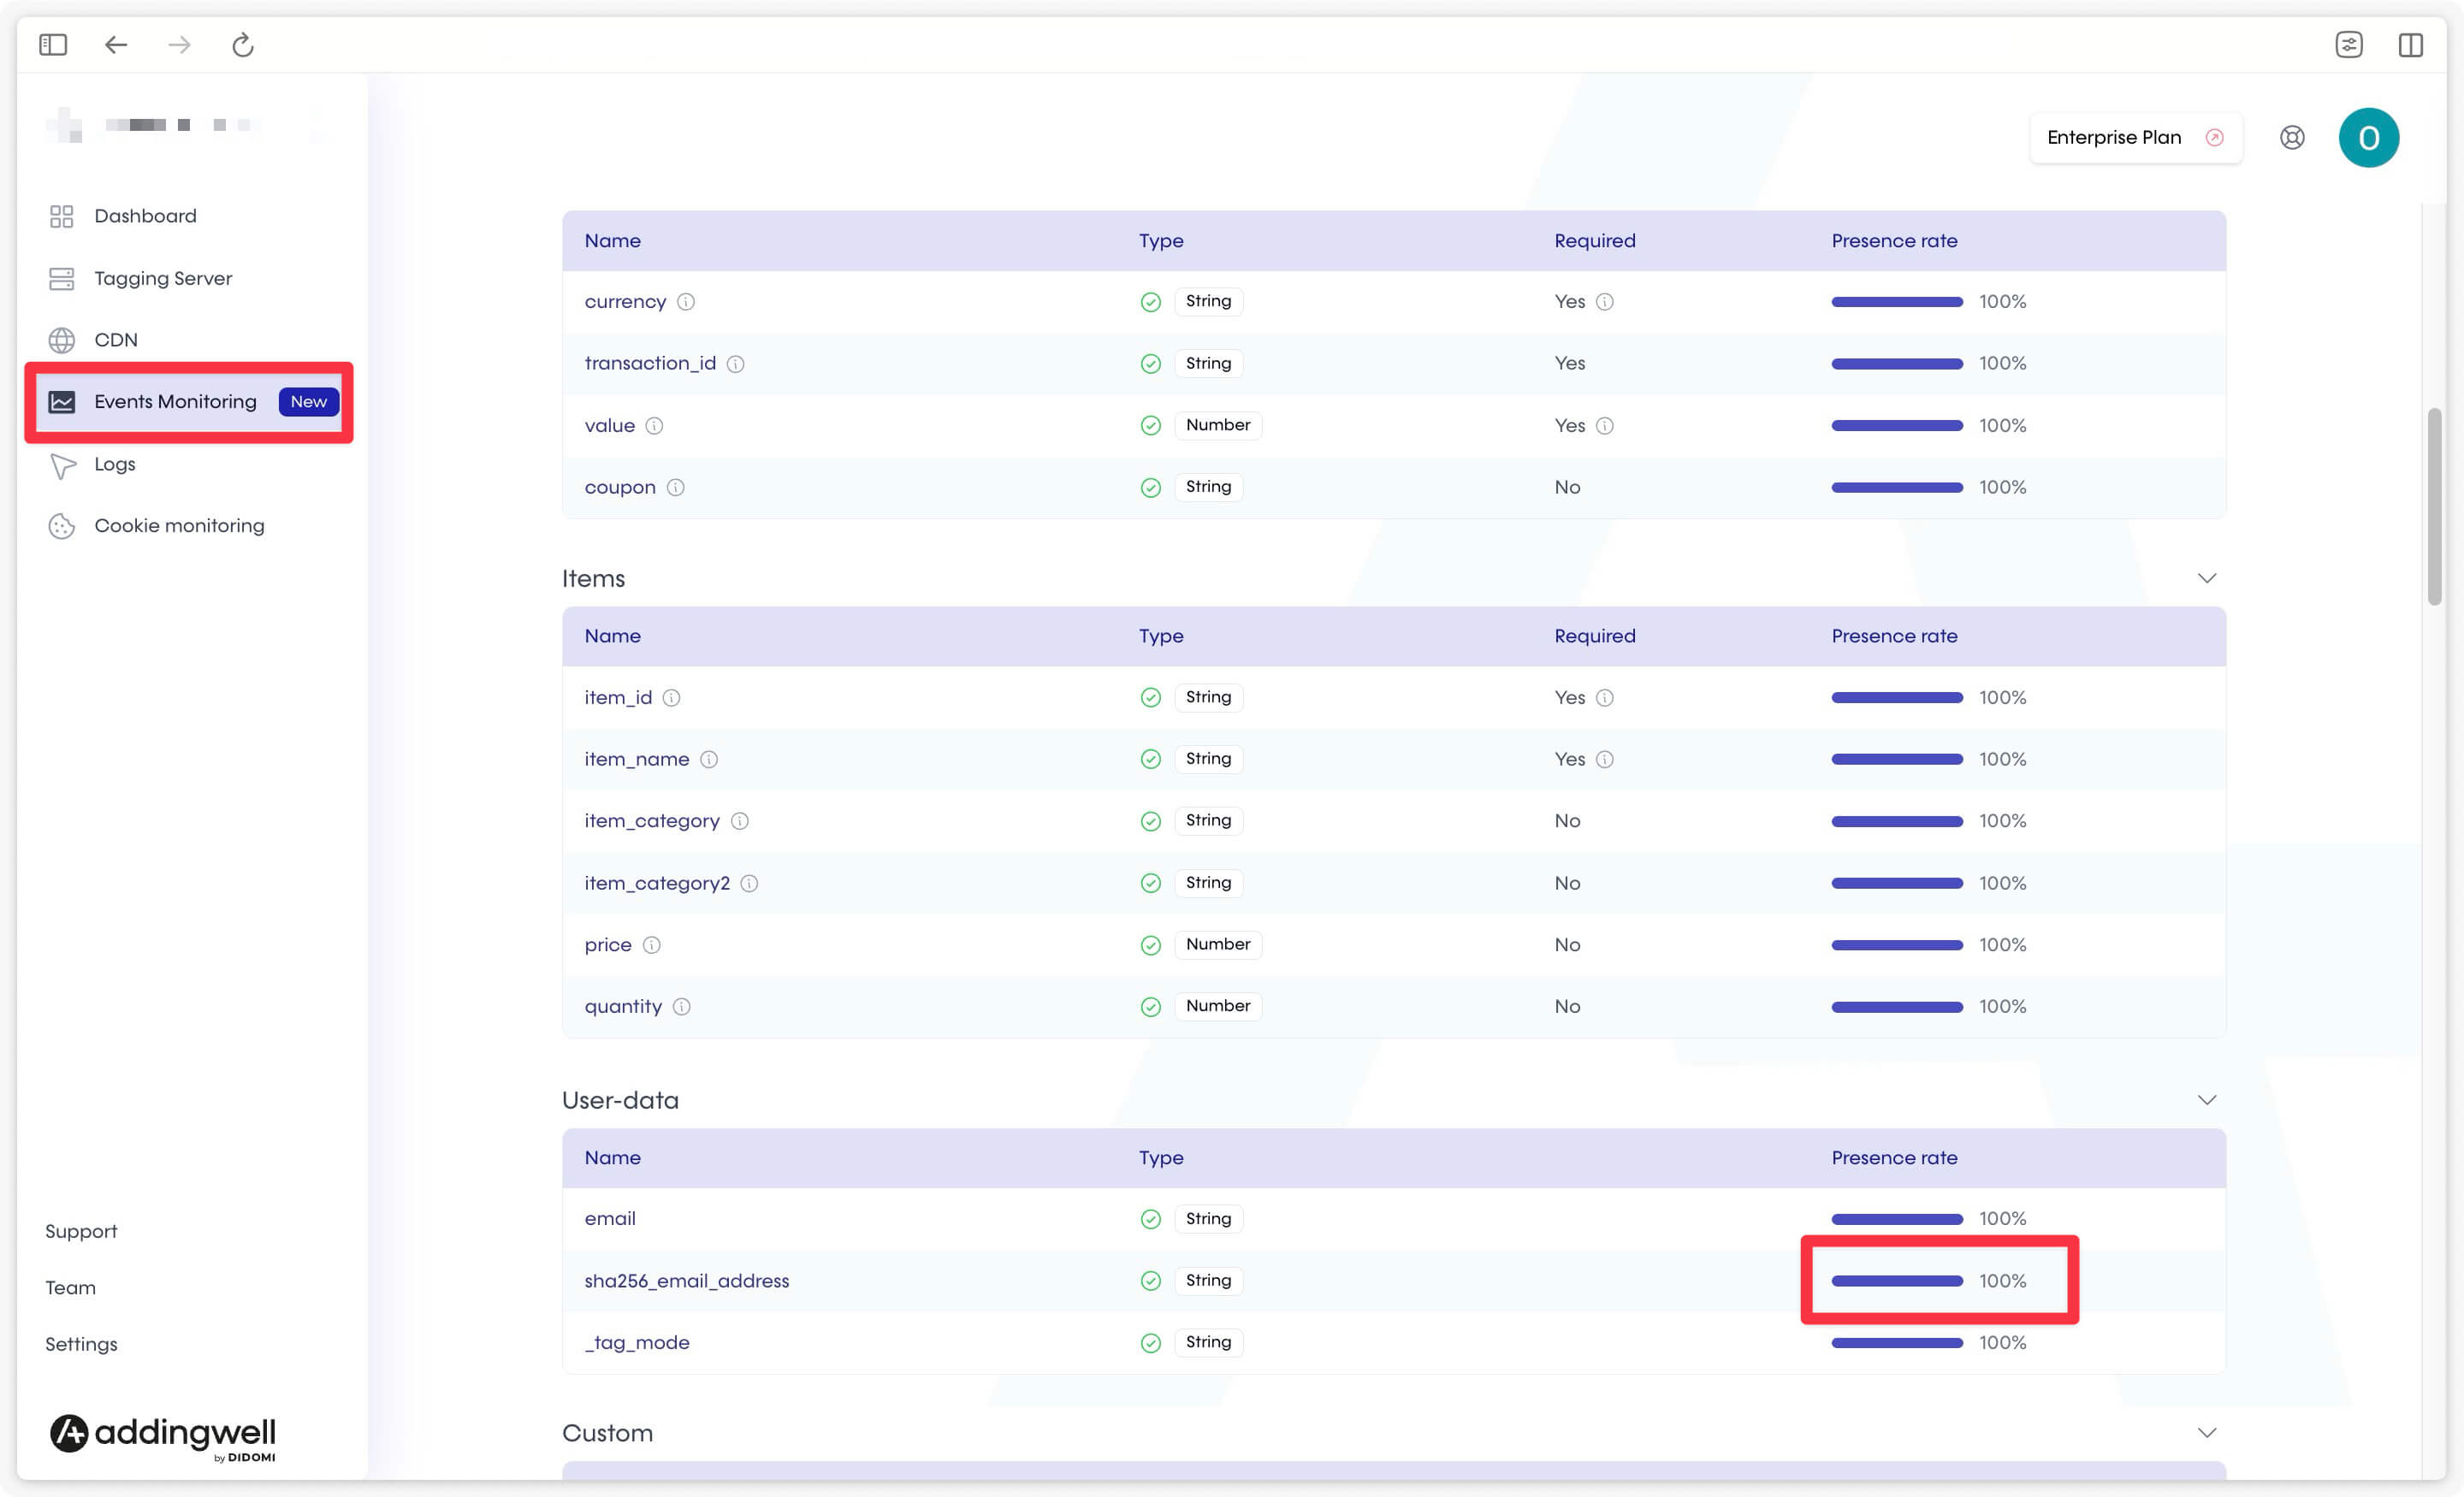Collapse the User-data section chevron
This screenshot has width=2464, height=1497.
point(2207,1100)
